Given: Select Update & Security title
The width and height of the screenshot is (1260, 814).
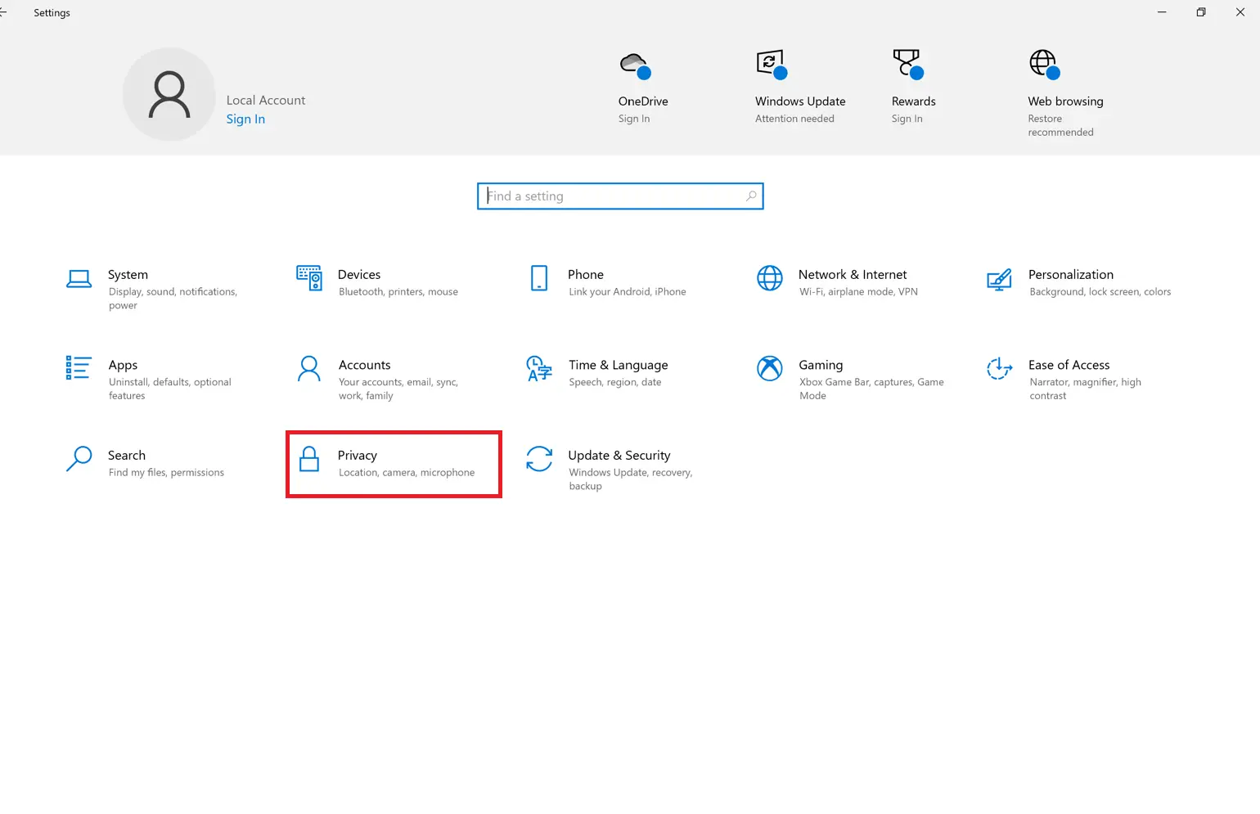Looking at the screenshot, I should 619,456.
